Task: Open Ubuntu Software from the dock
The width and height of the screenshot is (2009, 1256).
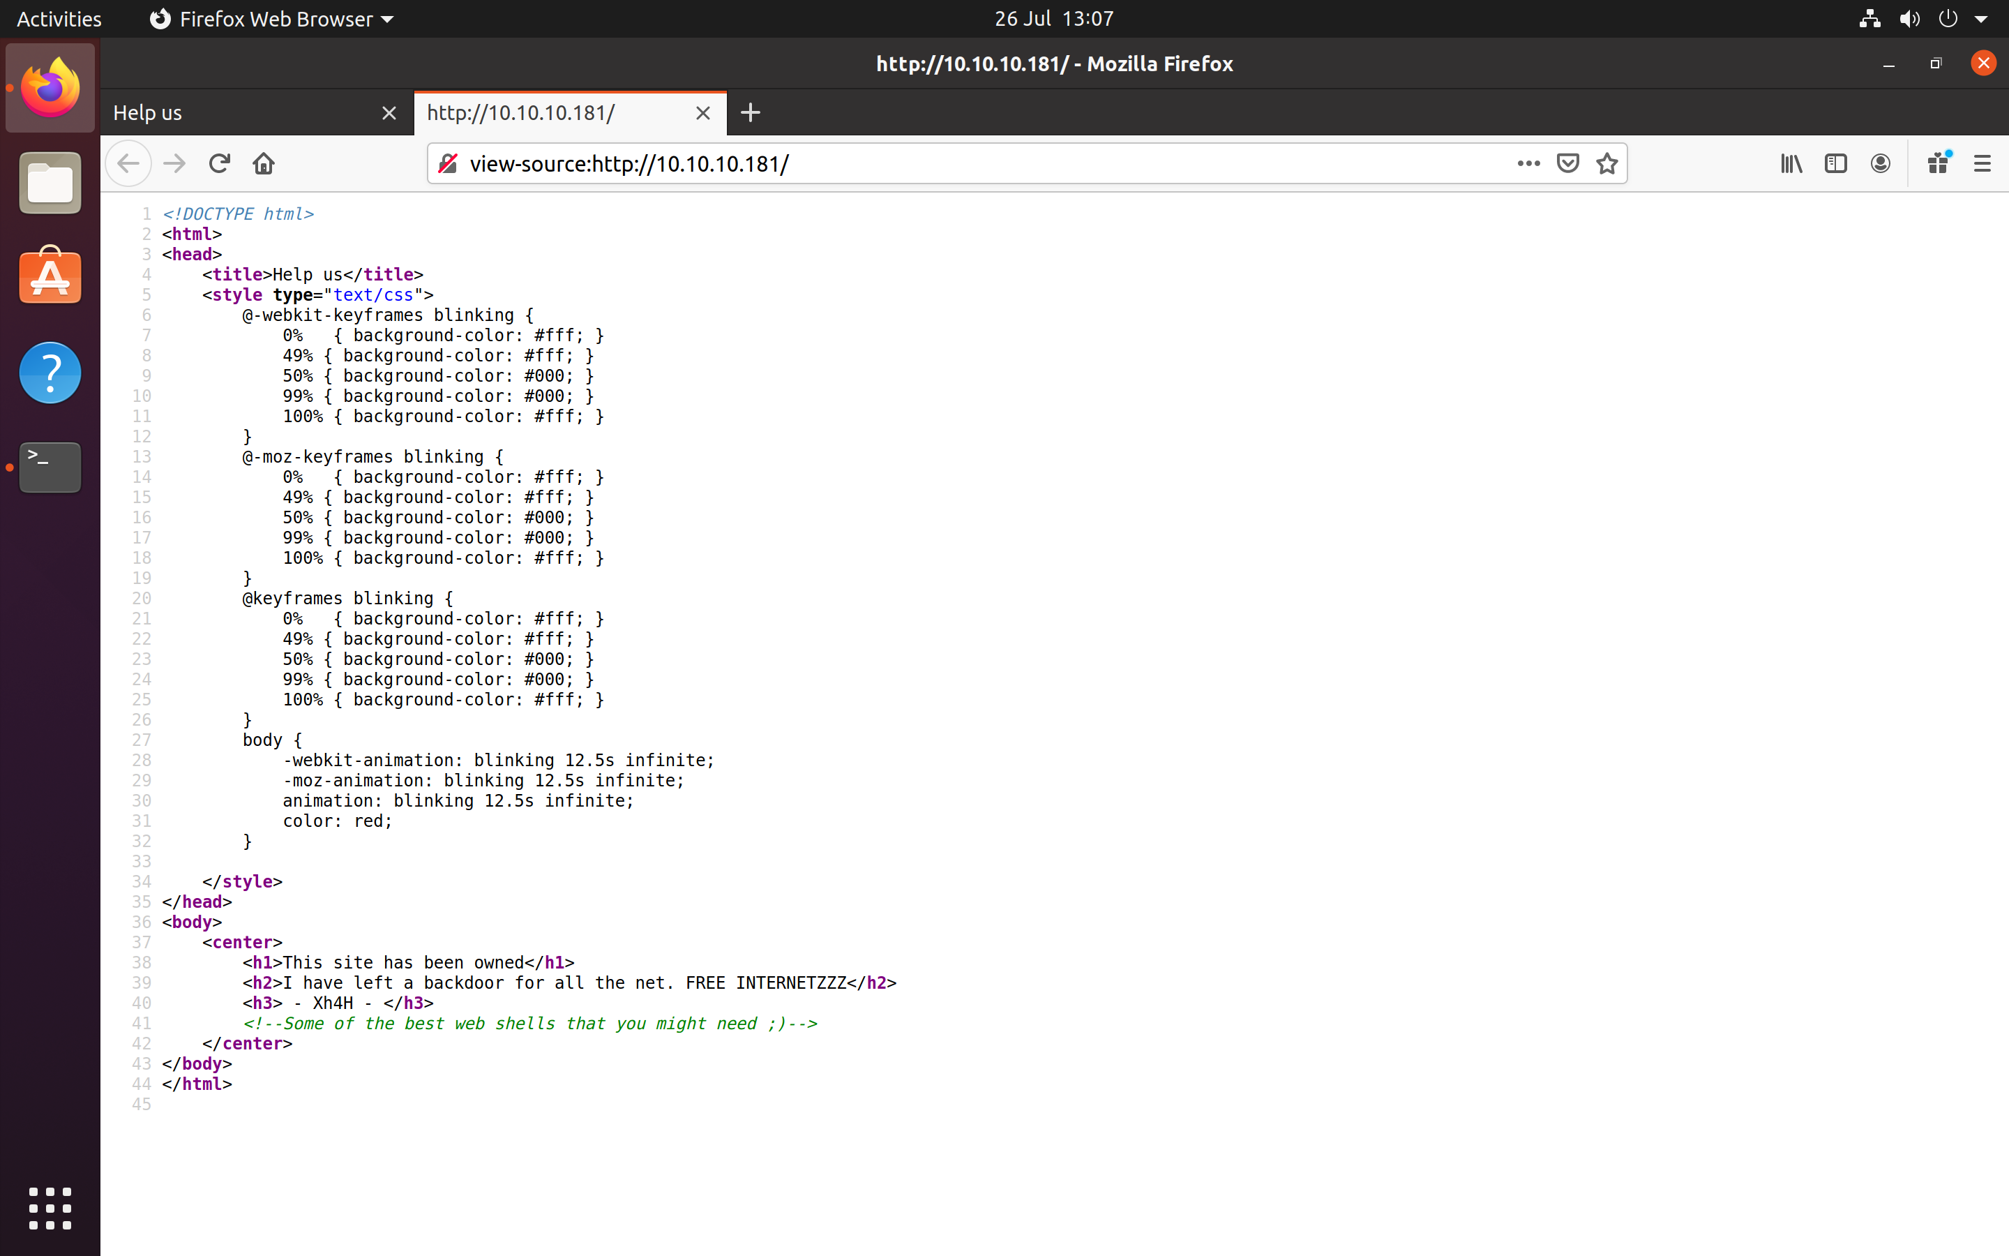Action: click(x=51, y=276)
